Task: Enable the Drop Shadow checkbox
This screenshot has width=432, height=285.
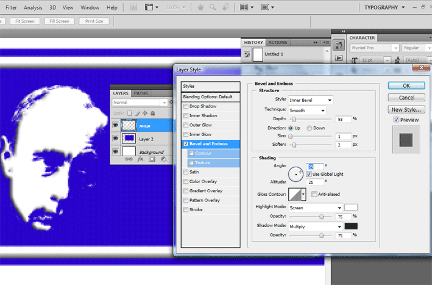Action: coord(186,106)
